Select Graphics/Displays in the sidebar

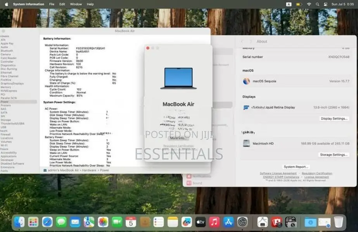click(12, 84)
